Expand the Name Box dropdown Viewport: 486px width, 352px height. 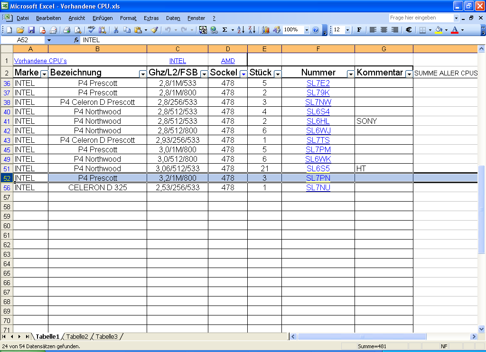49,40
